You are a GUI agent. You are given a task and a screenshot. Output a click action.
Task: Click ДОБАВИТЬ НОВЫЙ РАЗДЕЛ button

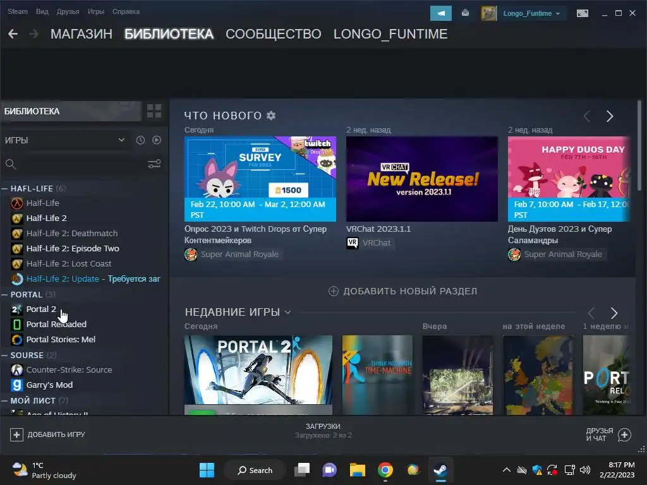coord(402,291)
